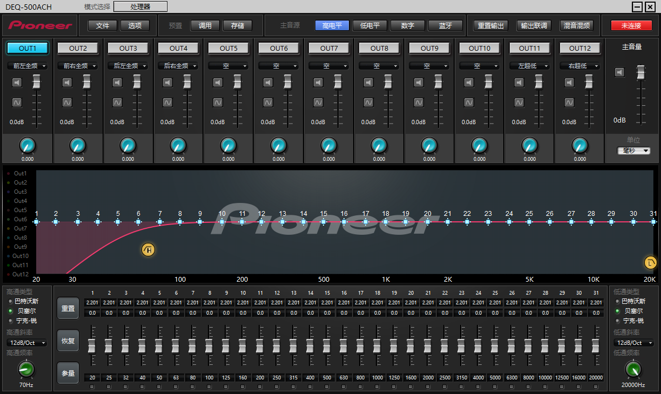Select 贝塞尔 low-pass type radio

[x=617, y=311]
